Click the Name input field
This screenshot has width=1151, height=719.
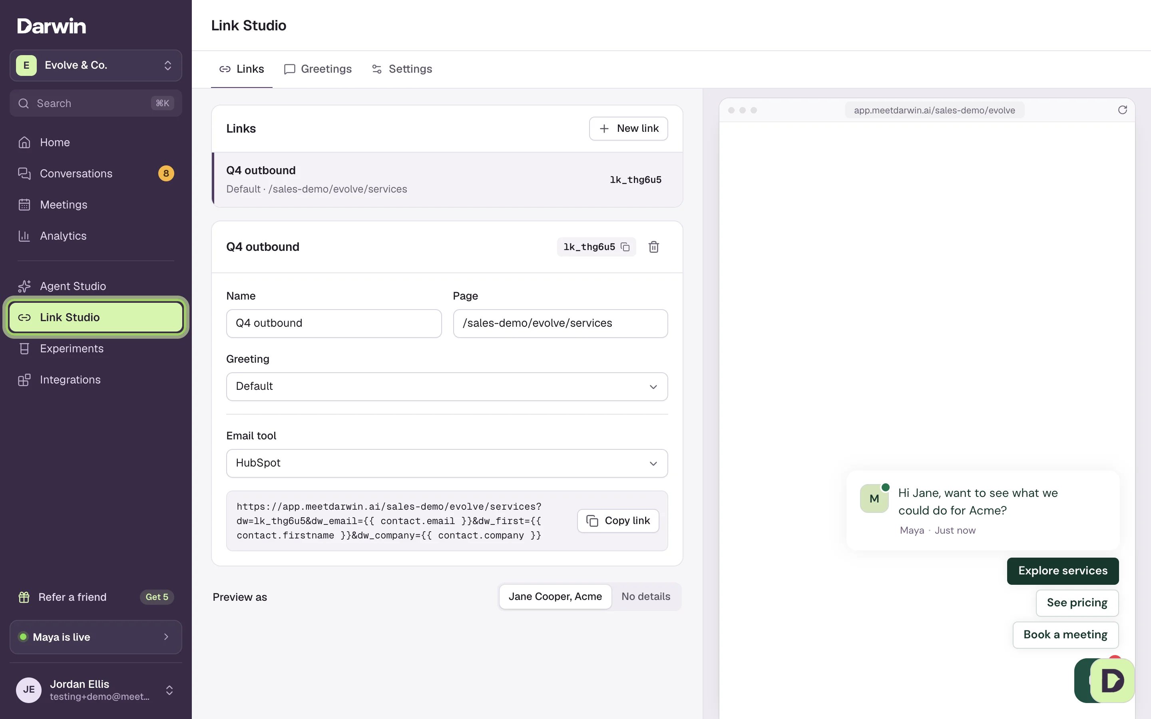click(x=334, y=324)
